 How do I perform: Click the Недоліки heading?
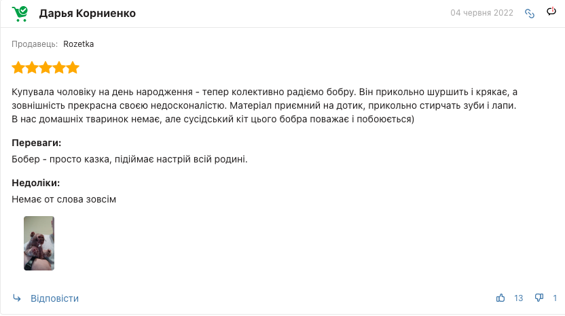click(36, 183)
